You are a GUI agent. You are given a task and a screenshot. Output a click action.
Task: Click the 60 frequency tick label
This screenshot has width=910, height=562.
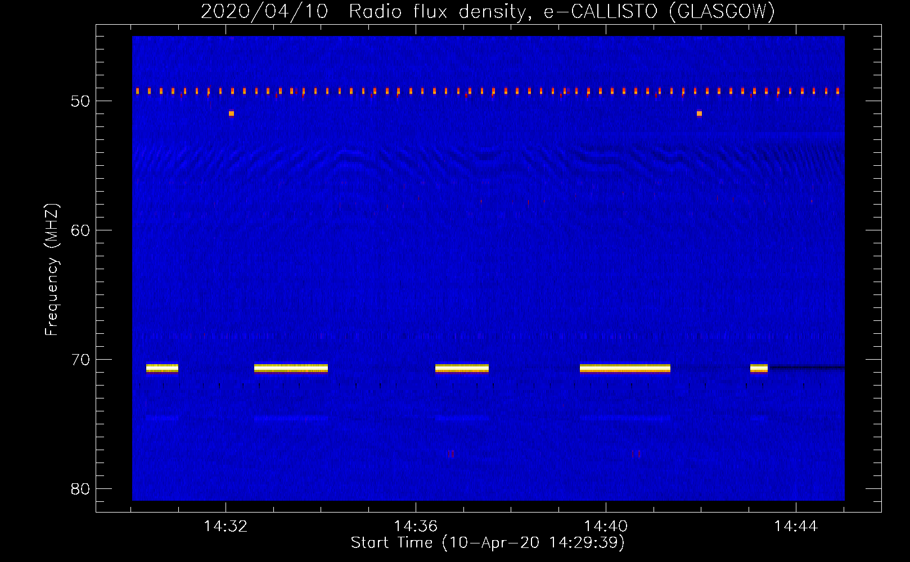[x=80, y=230]
